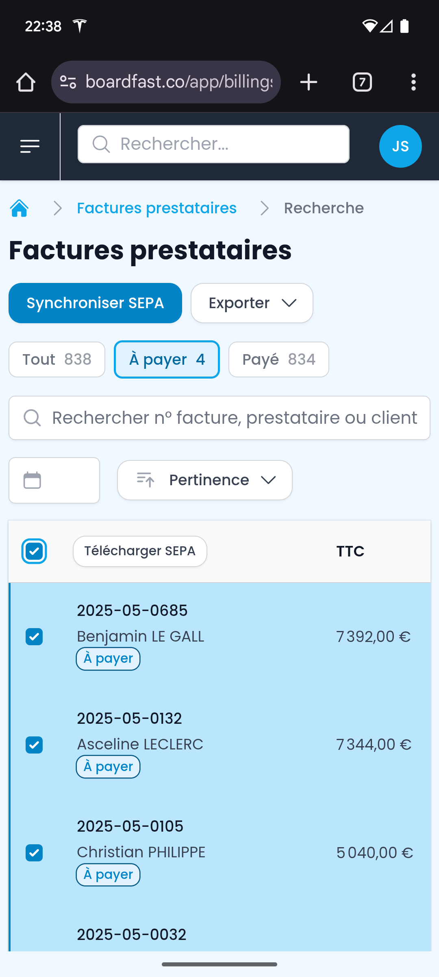Switch to the Tout 838 tab
Image resolution: width=439 pixels, height=977 pixels.
click(57, 359)
